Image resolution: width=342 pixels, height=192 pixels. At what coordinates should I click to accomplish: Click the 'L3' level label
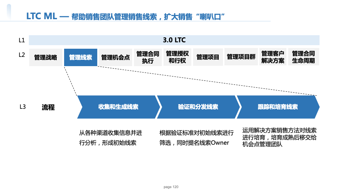[x=23, y=107]
